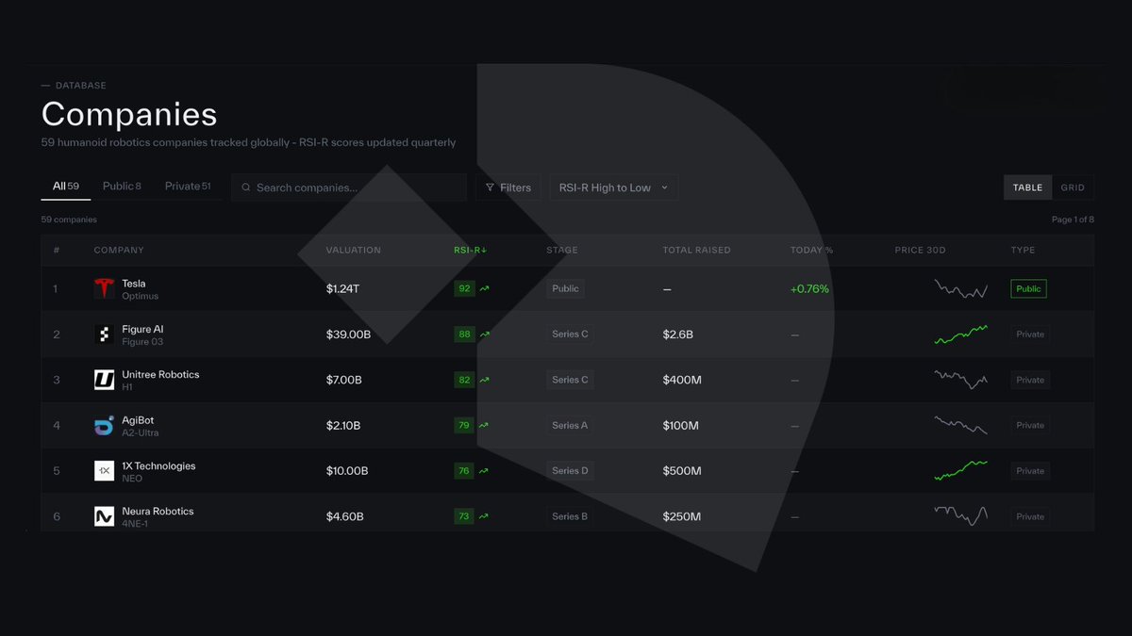Click AgiBot's RSI-R trend arrow
This screenshot has width=1132, height=636.
tap(484, 426)
